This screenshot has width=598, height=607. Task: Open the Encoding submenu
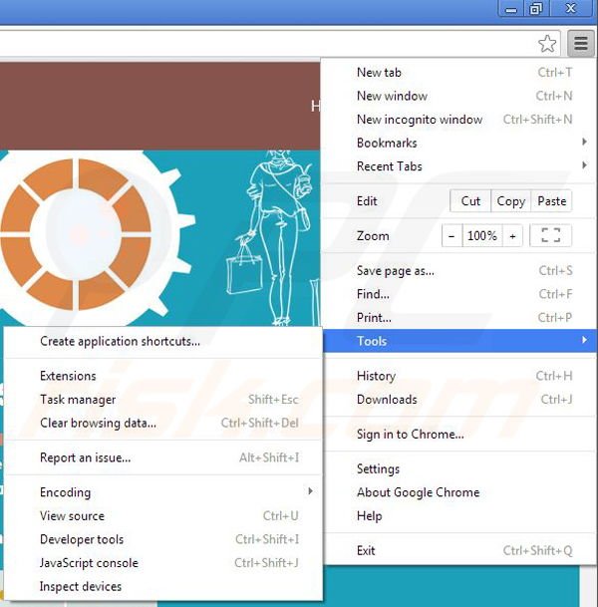(65, 492)
